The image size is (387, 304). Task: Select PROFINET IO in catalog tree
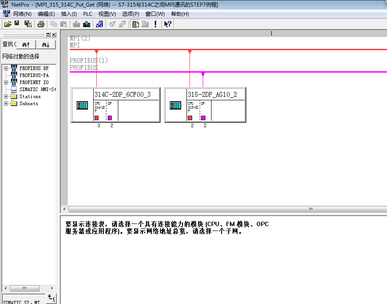click(x=34, y=82)
